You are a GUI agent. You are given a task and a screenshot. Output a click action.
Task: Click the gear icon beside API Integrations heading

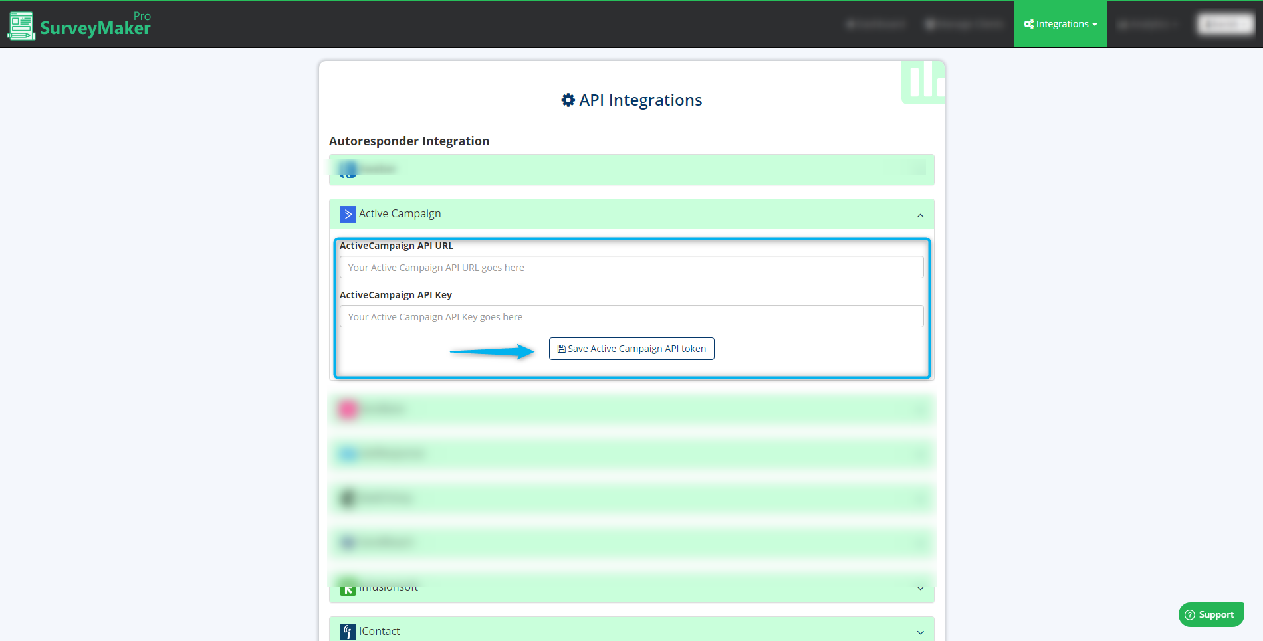pyautogui.click(x=568, y=100)
